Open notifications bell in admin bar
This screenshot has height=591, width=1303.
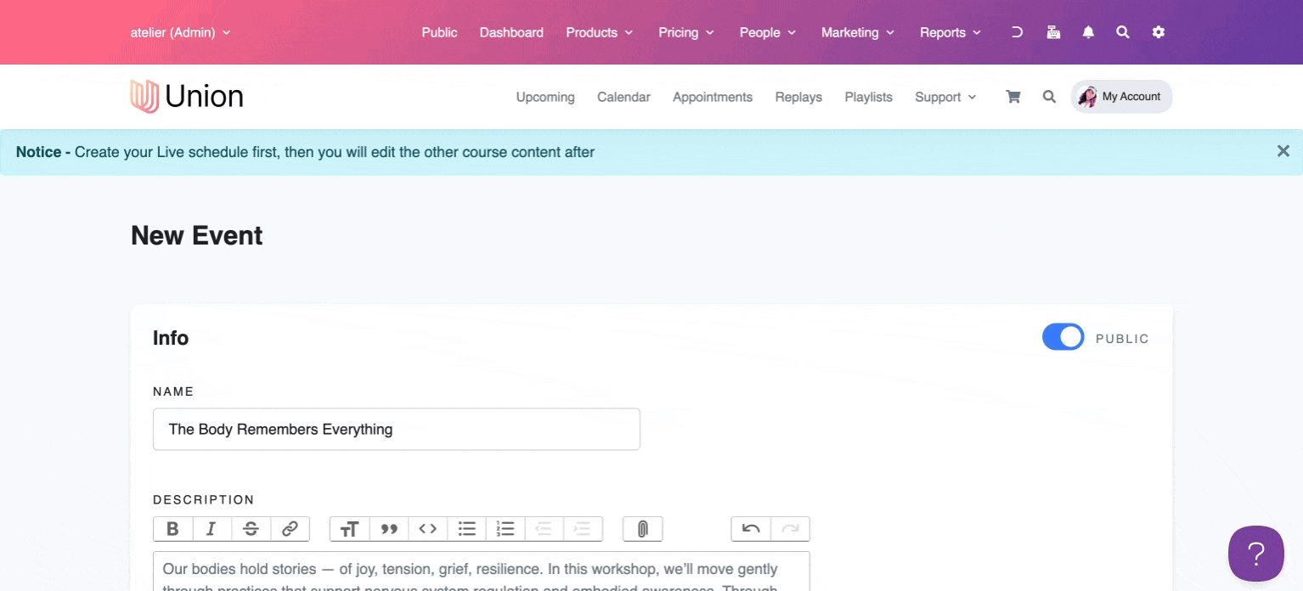(1088, 32)
